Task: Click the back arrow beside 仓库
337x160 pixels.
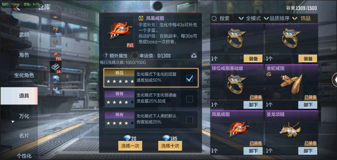Action: (17, 7)
